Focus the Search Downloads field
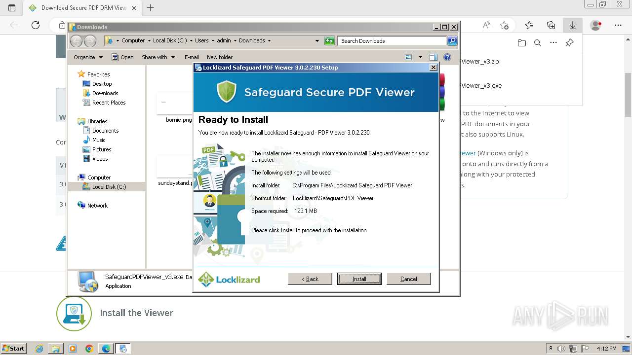632x355 pixels. pyautogui.click(x=393, y=41)
